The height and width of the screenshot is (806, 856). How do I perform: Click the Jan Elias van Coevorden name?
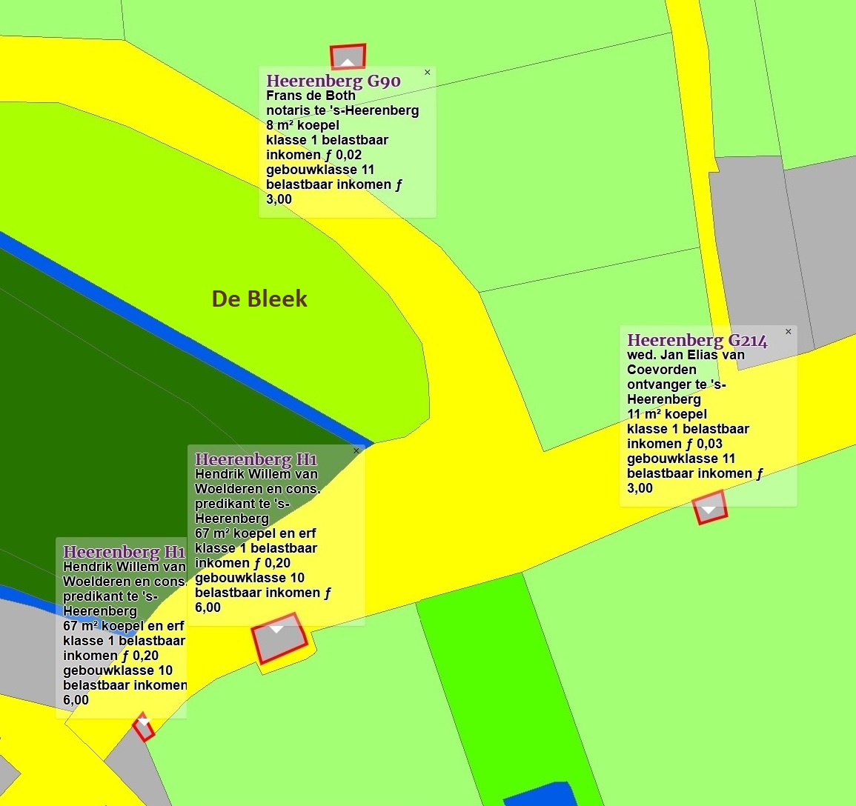click(686, 362)
